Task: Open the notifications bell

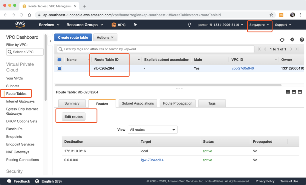Action: coord(189,25)
